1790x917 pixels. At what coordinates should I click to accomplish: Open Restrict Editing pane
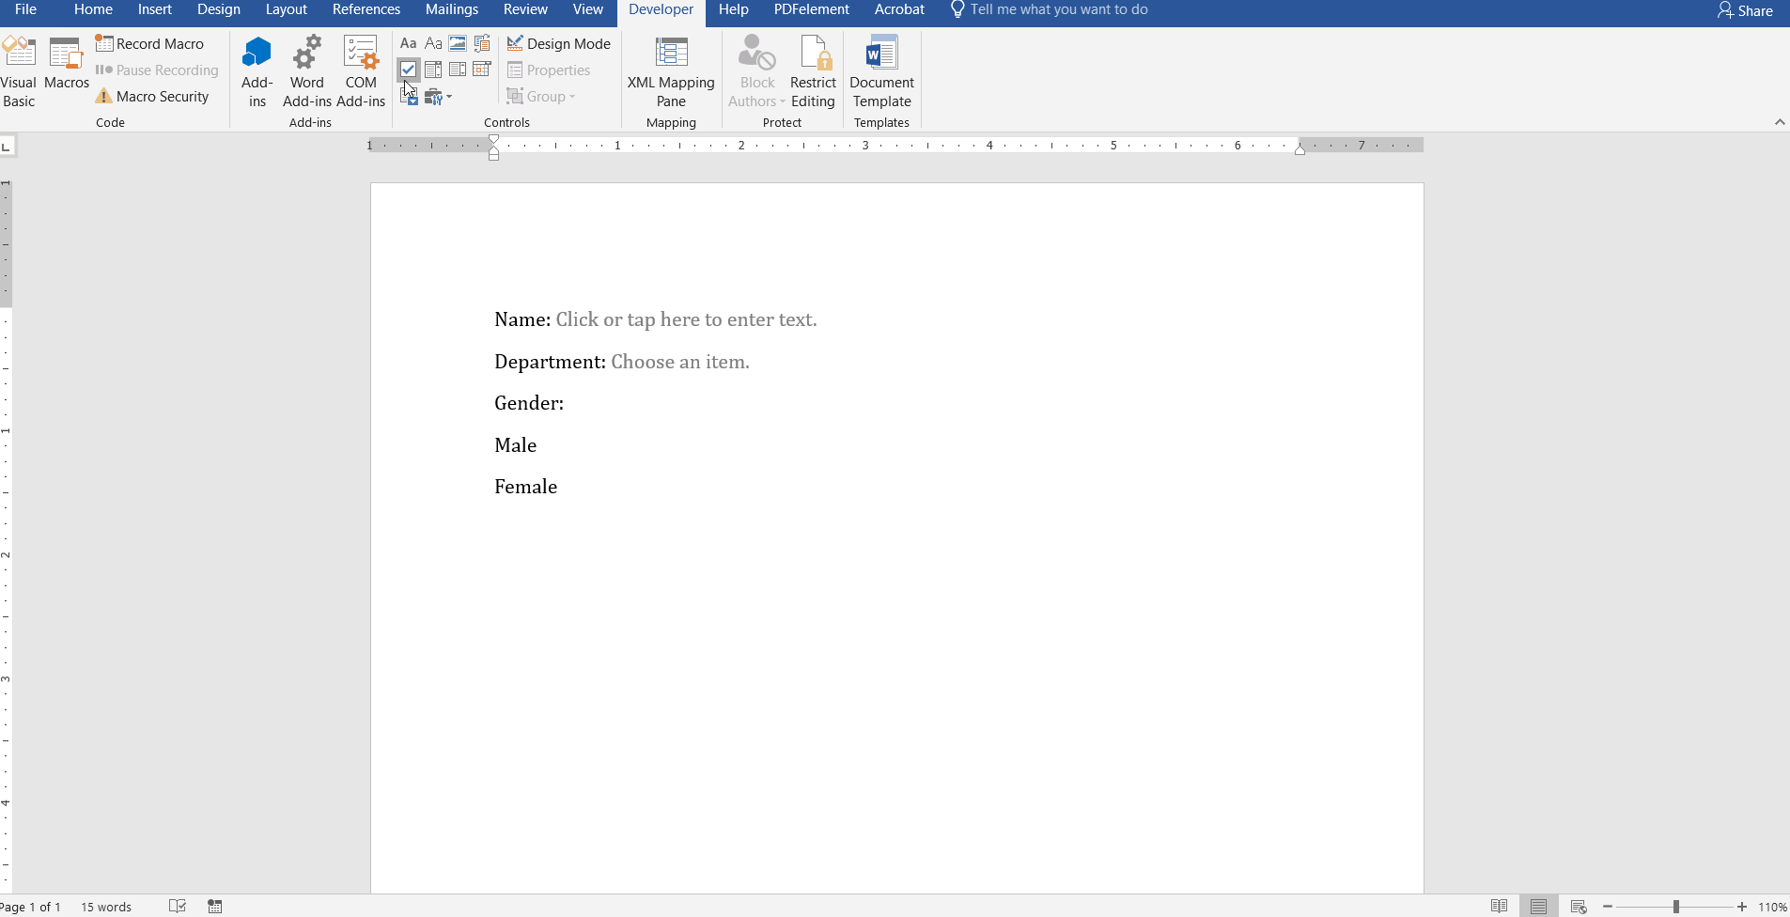pyautogui.click(x=813, y=71)
